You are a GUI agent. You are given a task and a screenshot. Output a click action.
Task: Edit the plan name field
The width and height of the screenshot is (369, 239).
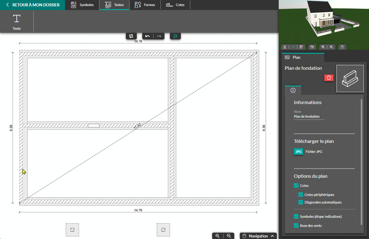coord(309,116)
